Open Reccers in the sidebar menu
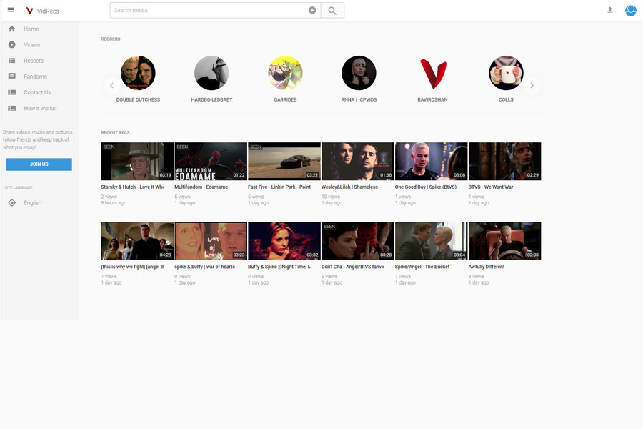Screen dimensions: 643x429 [x=34, y=61]
